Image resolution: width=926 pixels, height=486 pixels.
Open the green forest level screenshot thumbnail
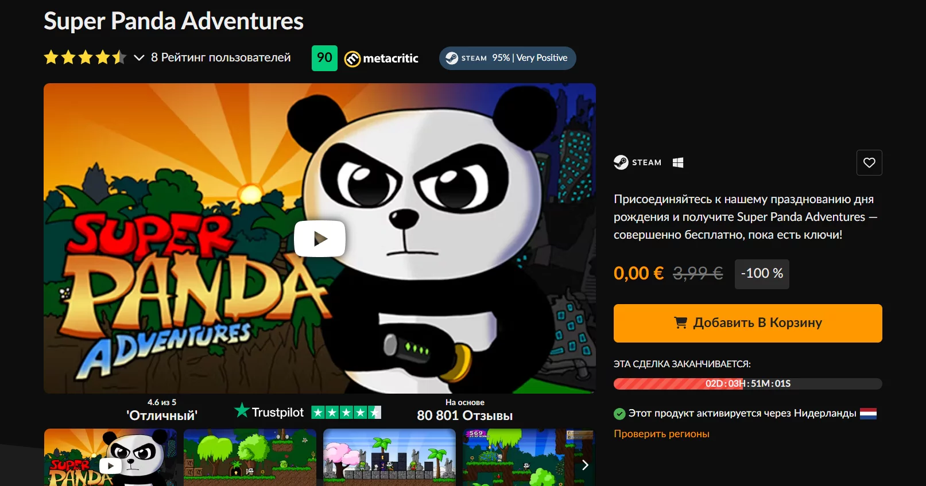250,457
